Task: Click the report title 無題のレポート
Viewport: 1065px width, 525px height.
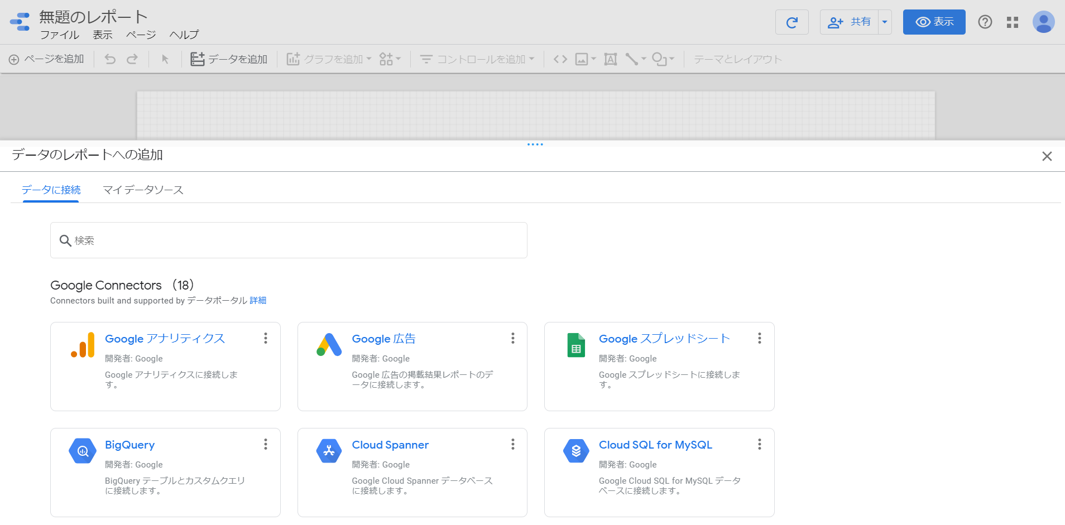Action: click(x=93, y=17)
